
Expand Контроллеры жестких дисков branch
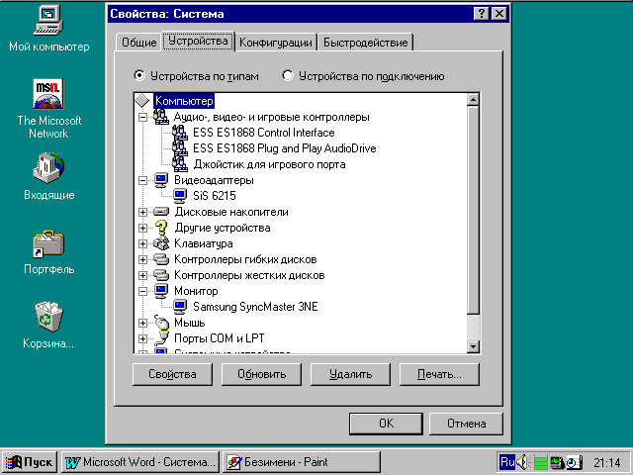click(x=142, y=275)
